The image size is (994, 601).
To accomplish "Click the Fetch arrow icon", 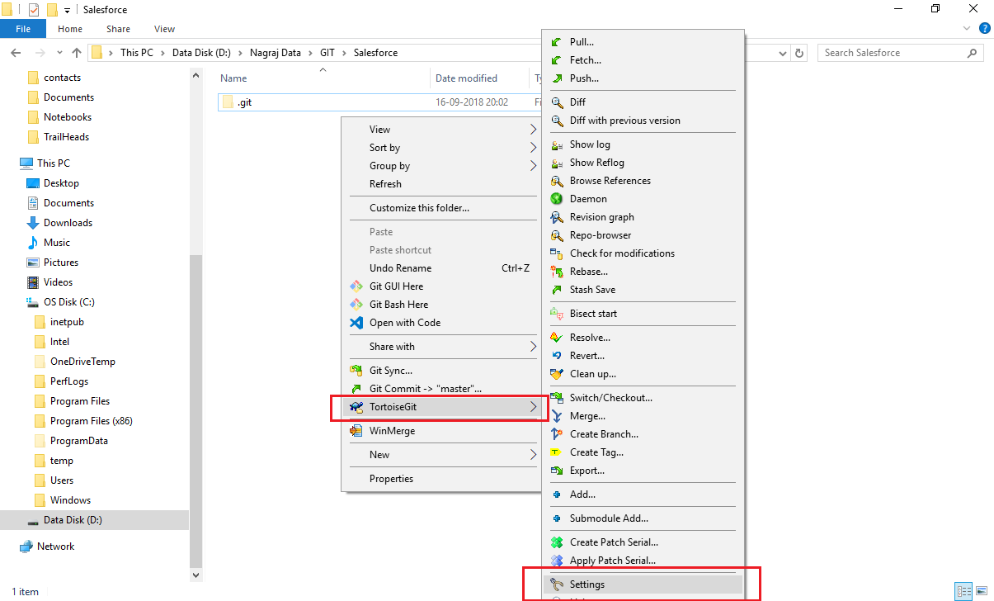I will pos(557,60).
